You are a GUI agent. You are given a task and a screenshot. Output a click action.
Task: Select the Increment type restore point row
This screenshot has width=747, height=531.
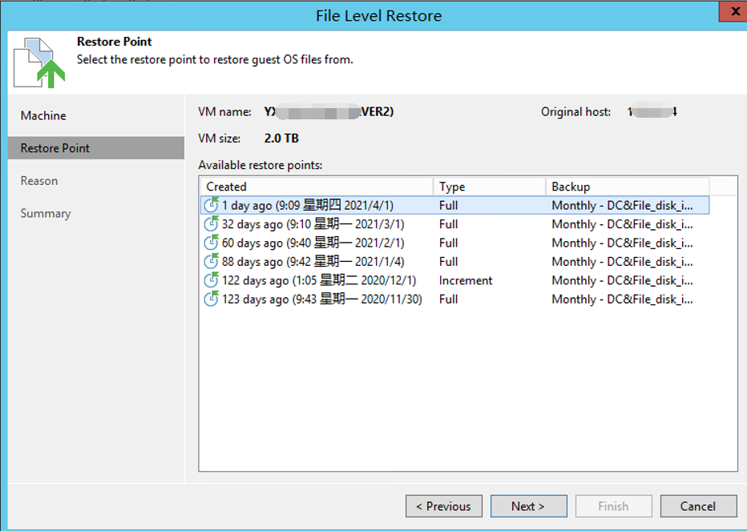(465, 280)
